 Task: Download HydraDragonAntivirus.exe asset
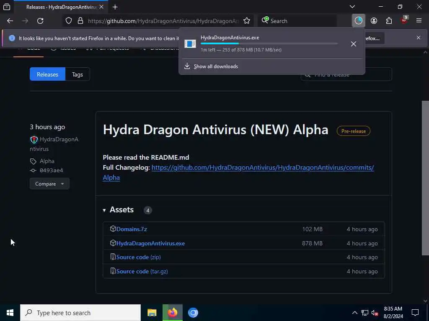point(150,243)
